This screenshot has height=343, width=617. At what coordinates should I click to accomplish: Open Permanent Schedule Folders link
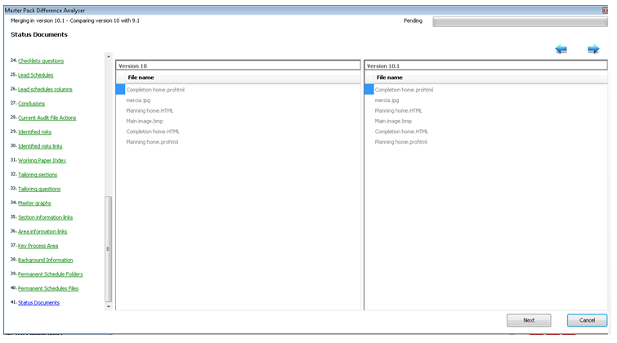[x=51, y=274]
